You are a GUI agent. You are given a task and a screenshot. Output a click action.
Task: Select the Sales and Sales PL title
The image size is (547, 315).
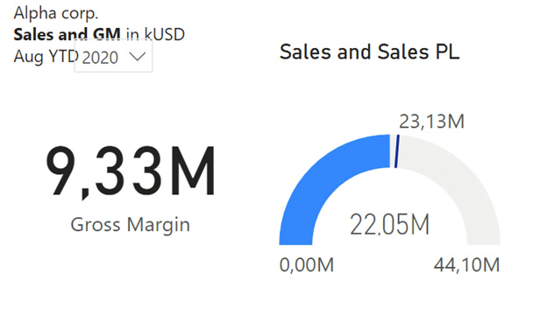pyautogui.click(x=369, y=52)
